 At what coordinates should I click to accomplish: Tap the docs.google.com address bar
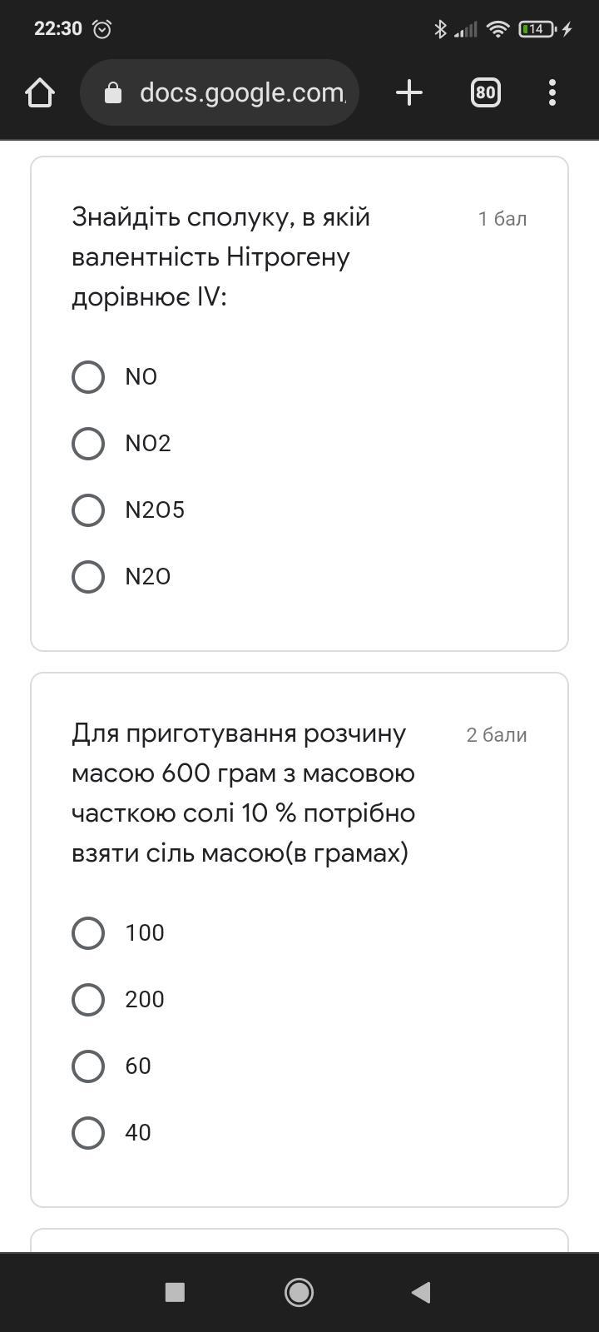tap(241, 92)
